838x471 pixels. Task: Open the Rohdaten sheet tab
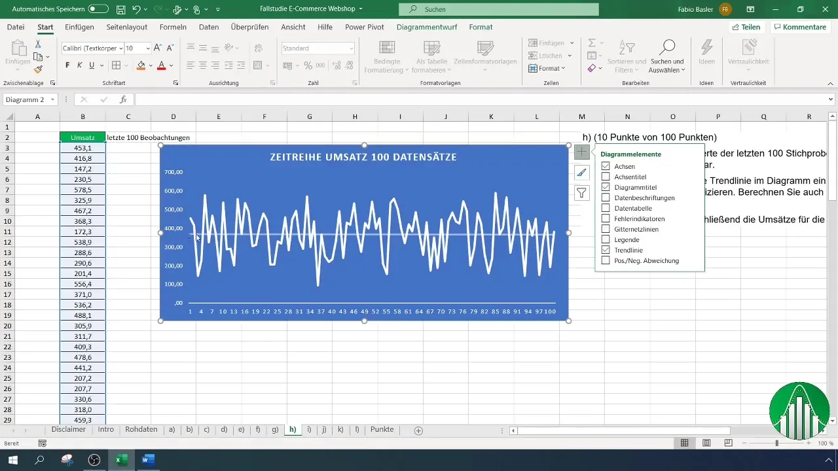point(141,430)
